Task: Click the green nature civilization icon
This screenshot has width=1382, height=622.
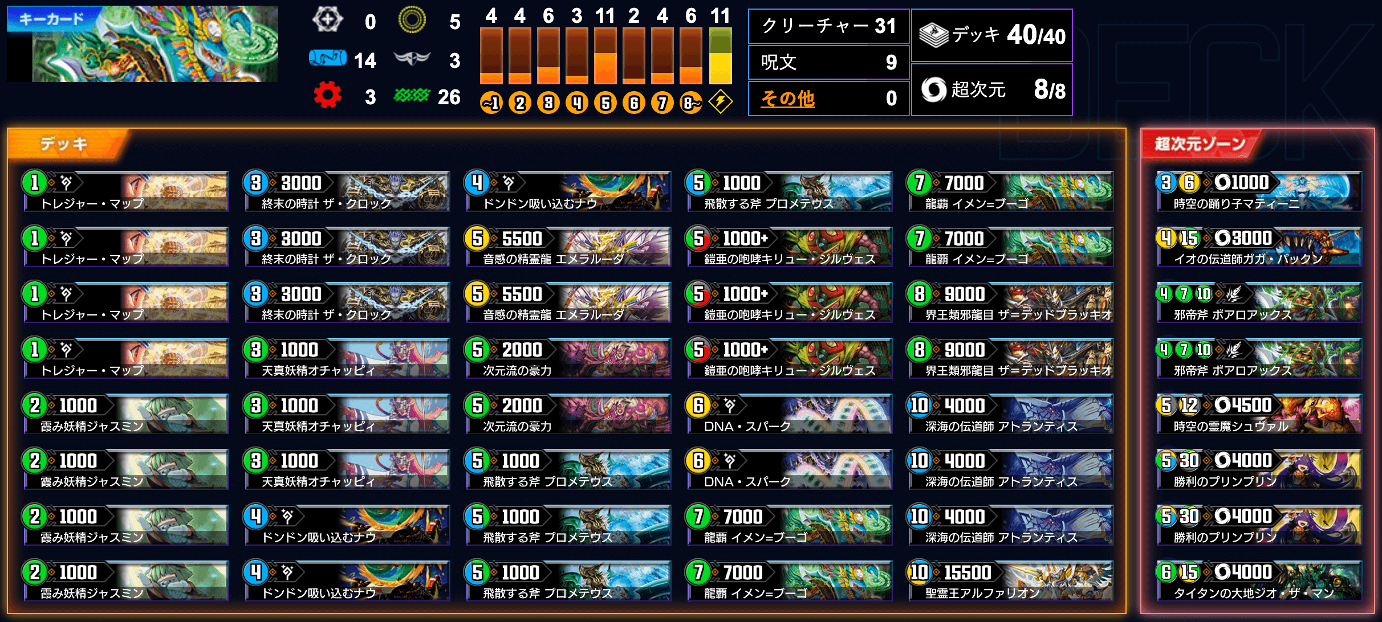Action: pyautogui.click(x=411, y=95)
